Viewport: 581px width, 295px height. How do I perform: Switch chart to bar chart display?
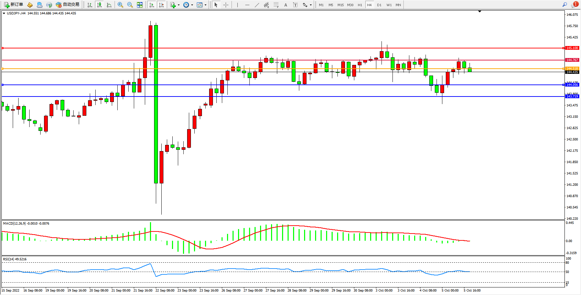[90, 5]
